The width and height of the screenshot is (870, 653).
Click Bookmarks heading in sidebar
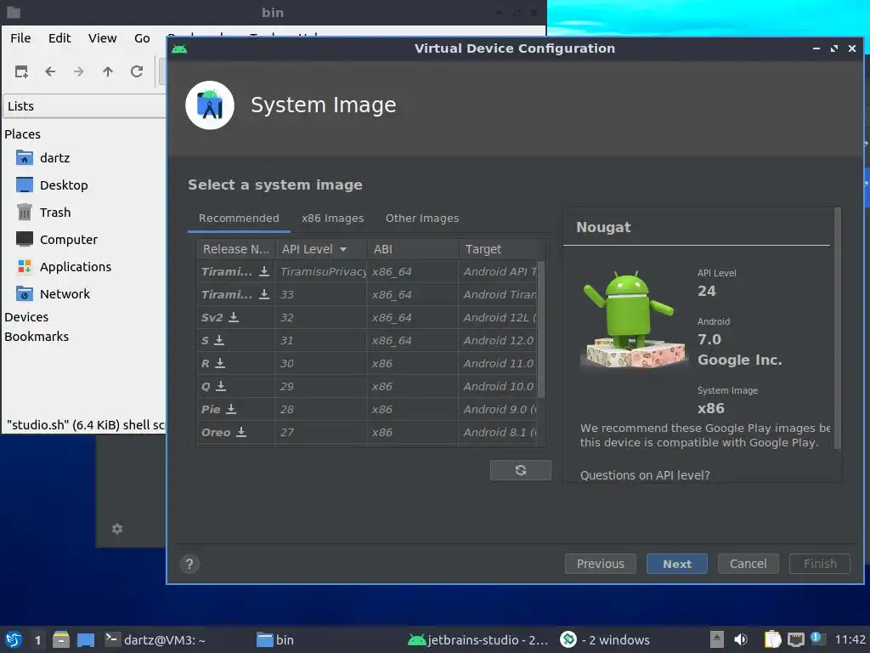[37, 337]
